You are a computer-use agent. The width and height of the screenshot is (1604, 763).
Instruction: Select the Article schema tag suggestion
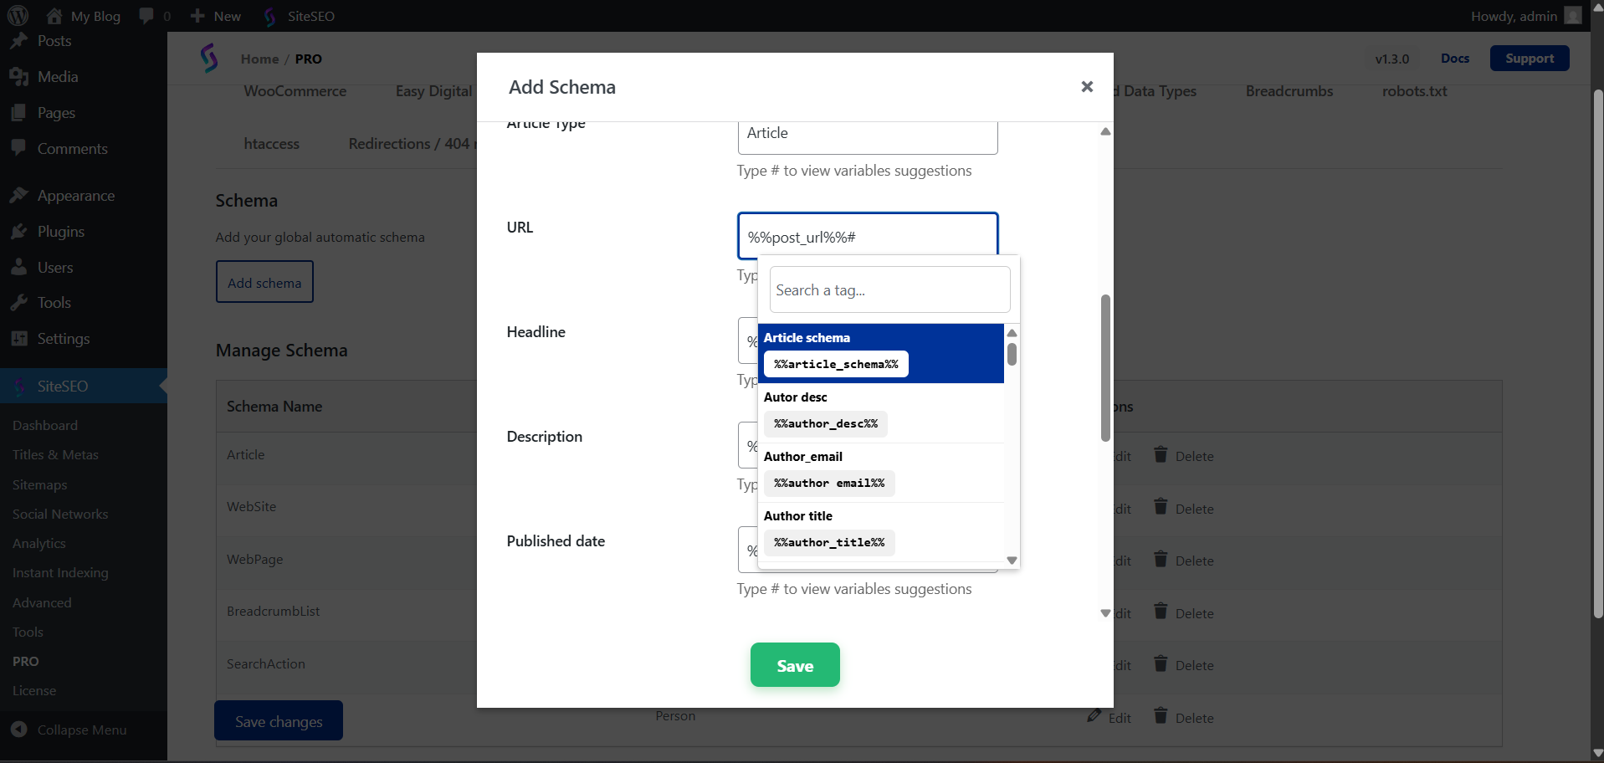(835, 364)
